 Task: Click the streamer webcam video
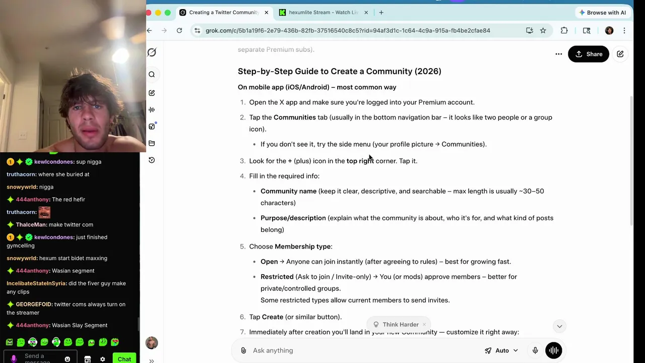(x=73, y=76)
